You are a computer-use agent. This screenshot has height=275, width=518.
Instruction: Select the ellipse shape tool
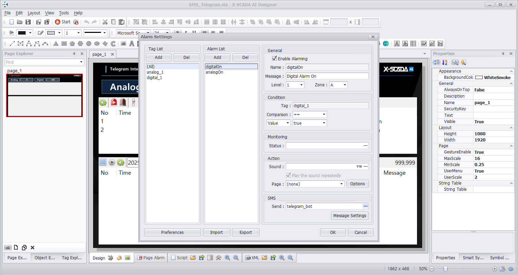tap(97, 43)
